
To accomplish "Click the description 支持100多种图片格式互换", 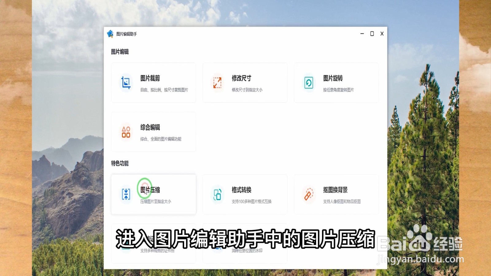I will (252, 202).
